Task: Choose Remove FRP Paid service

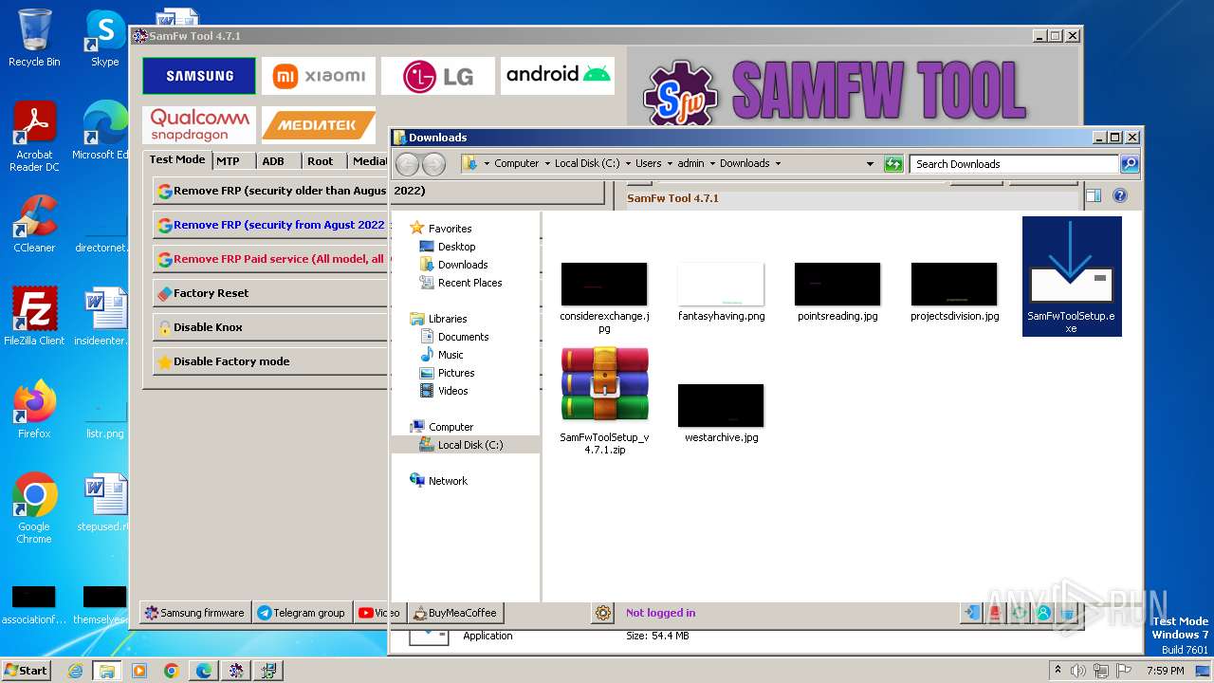Action: (x=271, y=259)
